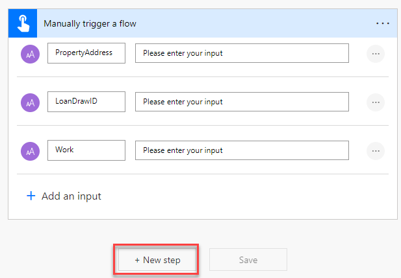The width and height of the screenshot is (401, 278).
Task: Click the input description field for PropertyAddress
Action: click(242, 53)
